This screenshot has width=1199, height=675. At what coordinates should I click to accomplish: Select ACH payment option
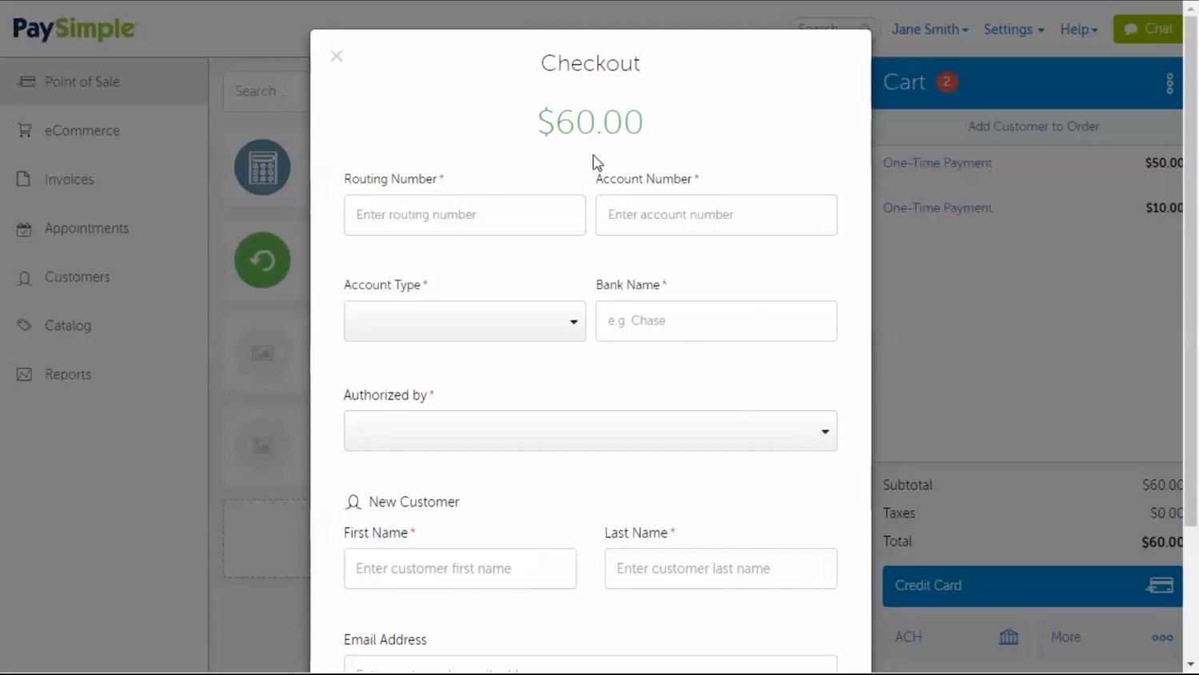point(908,637)
